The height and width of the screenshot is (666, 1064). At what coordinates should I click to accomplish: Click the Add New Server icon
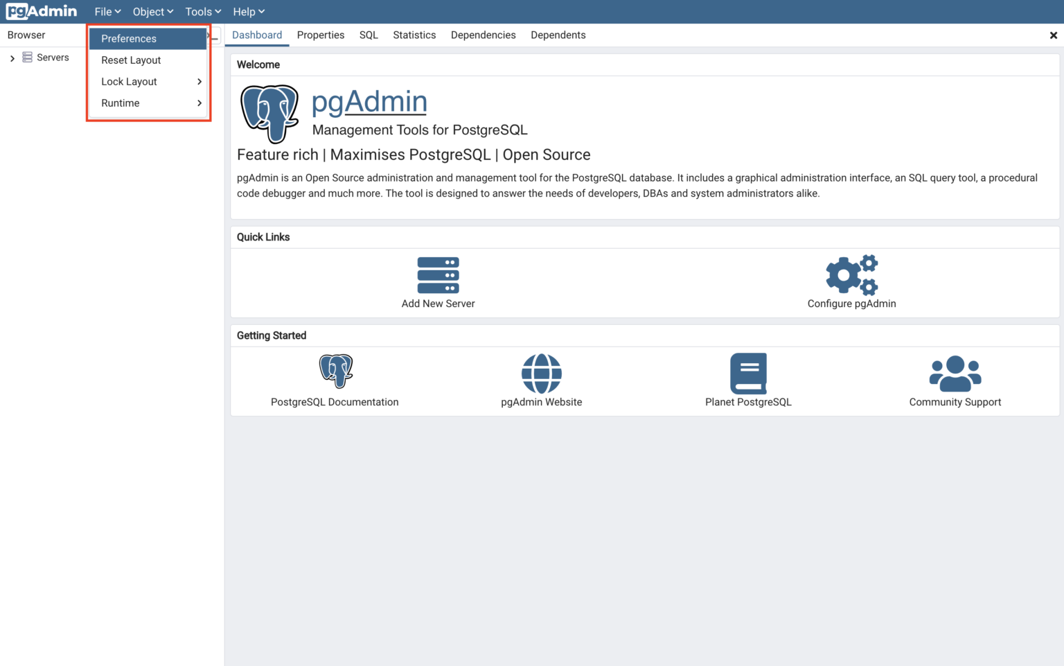pos(438,275)
